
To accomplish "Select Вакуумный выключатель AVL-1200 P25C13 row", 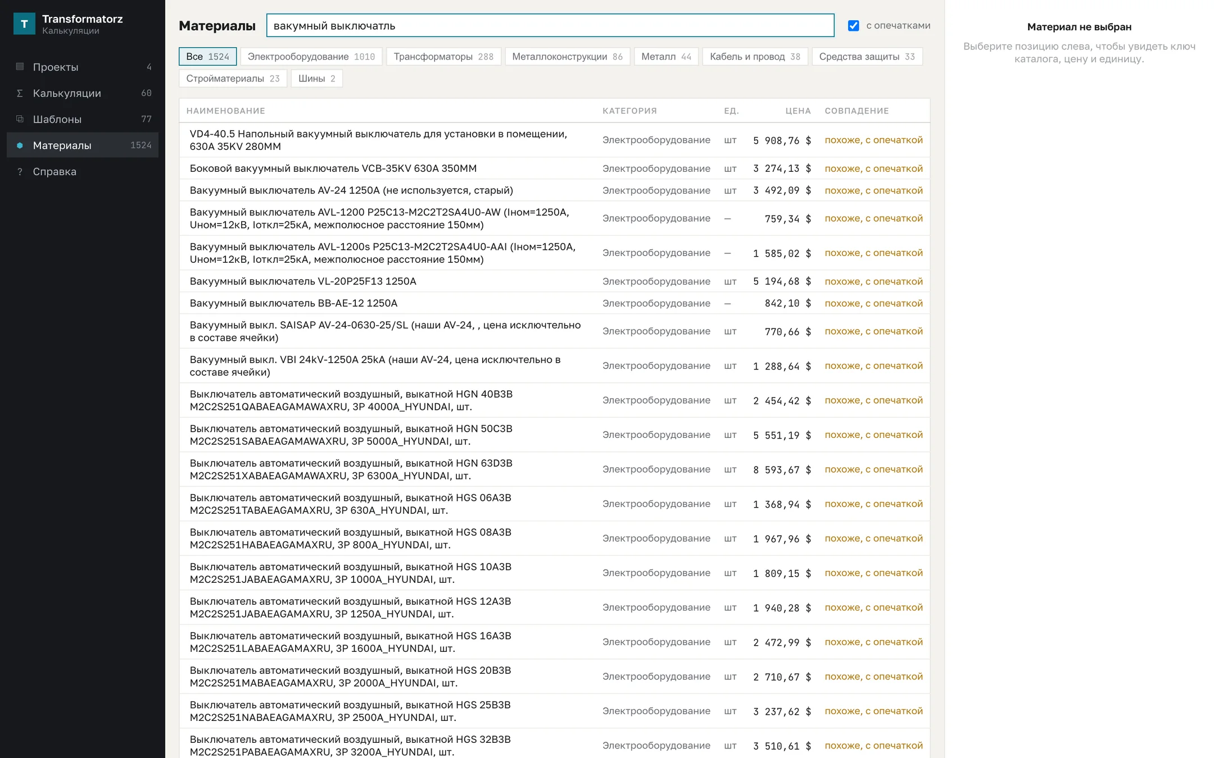I will point(554,218).
